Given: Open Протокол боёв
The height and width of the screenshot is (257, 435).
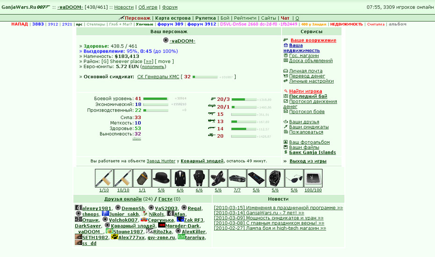Looking at the screenshot, I should coord(307,111).
